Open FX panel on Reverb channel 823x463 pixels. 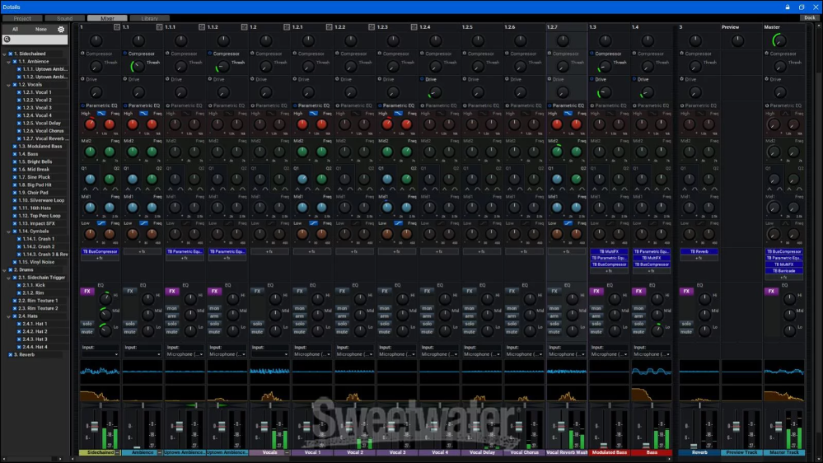click(x=686, y=291)
